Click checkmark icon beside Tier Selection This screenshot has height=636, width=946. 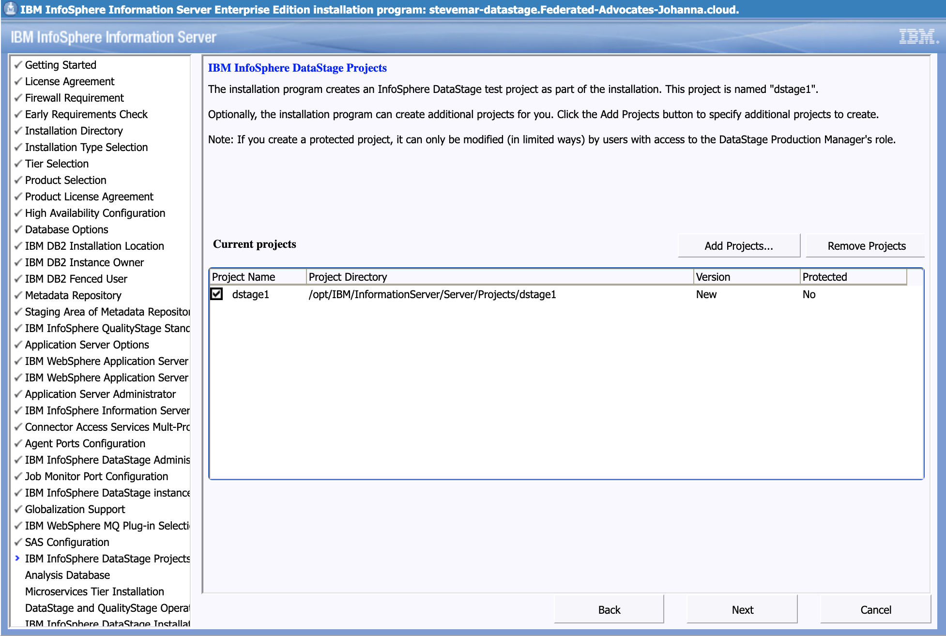pyautogui.click(x=18, y=163)
